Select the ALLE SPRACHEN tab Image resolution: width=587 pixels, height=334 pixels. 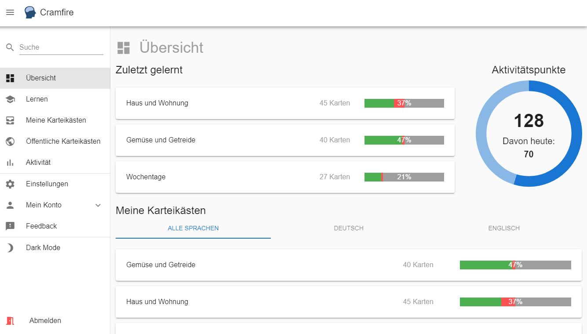(193, 228)
